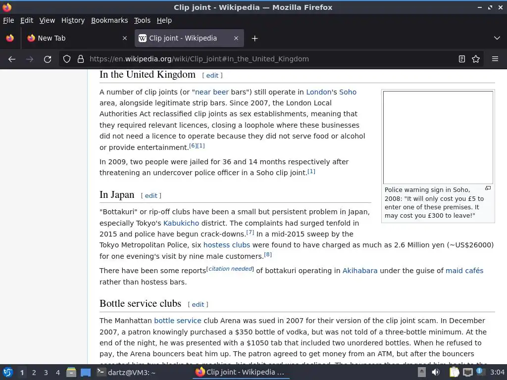Bookmark this page with star icon
507x380 pixels.
coord(476,59)
